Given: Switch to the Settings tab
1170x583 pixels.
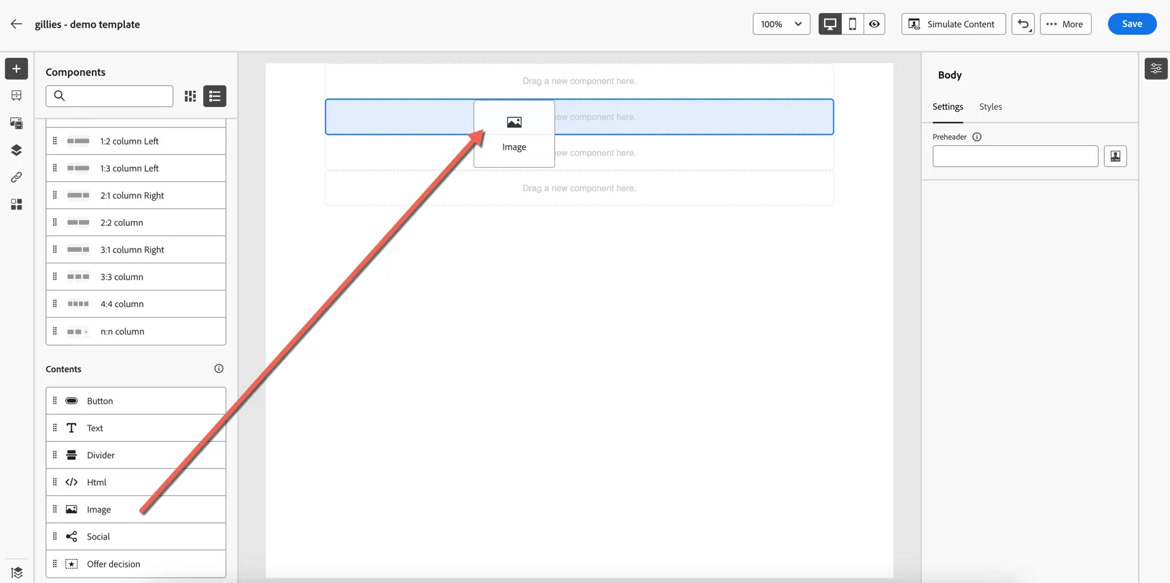Looking at the screenshot, I should coord(948,107).
